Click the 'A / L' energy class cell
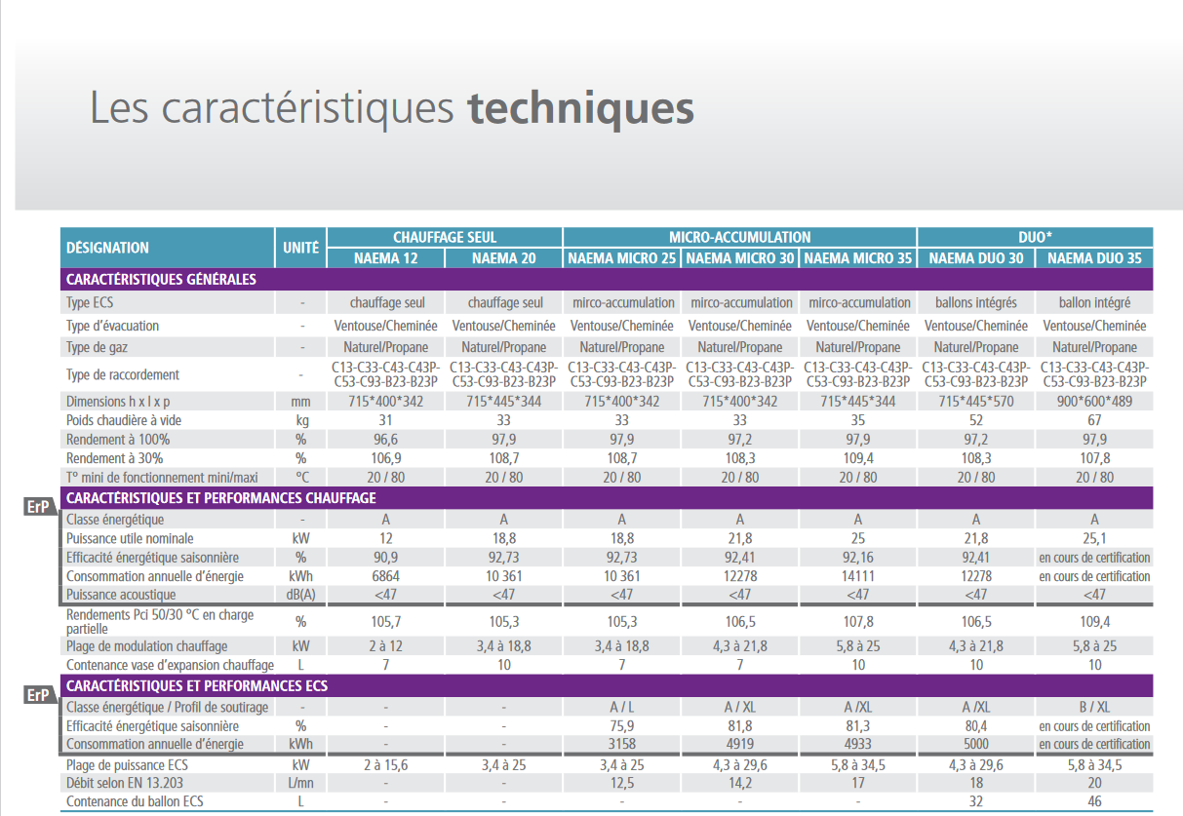This screenshot has width=1183, height=816. pos(622,707)
